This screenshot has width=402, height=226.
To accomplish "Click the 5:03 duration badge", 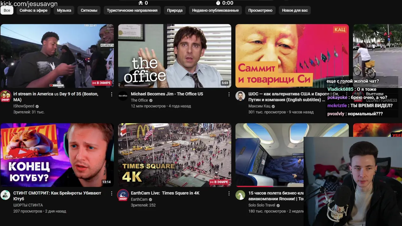I will 225,83.
